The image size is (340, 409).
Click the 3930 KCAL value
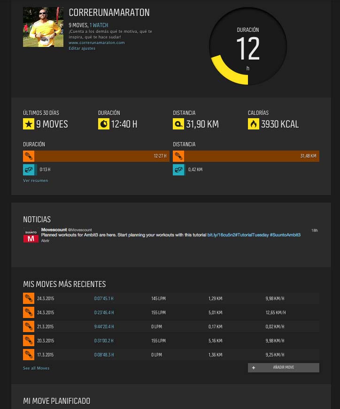[280, 124]
